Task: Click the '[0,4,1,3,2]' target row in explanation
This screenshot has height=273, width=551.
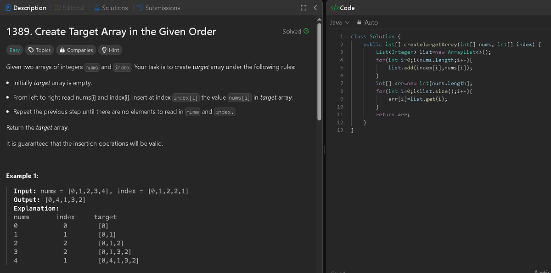Action: (x=118, y=261)
